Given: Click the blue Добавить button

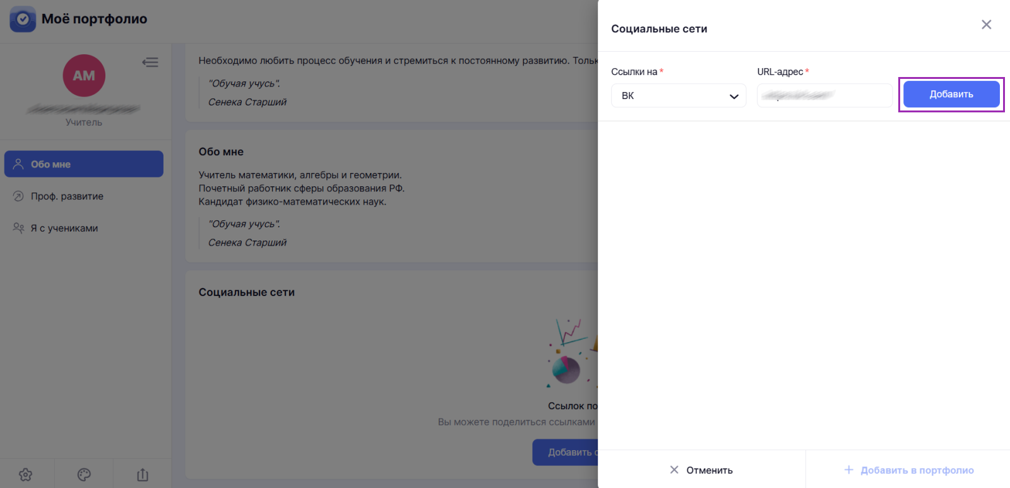Looking at the screenshot, I should coord(951,94).
